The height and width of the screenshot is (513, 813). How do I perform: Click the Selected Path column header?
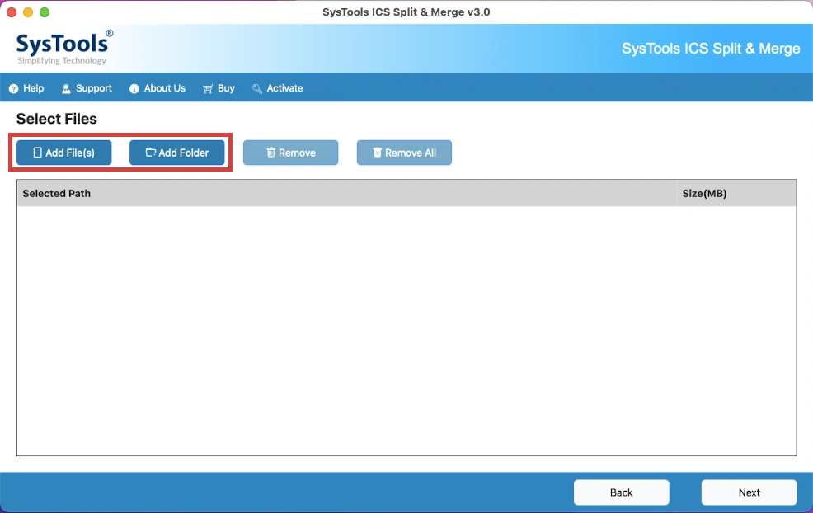(x=347, y=194)
